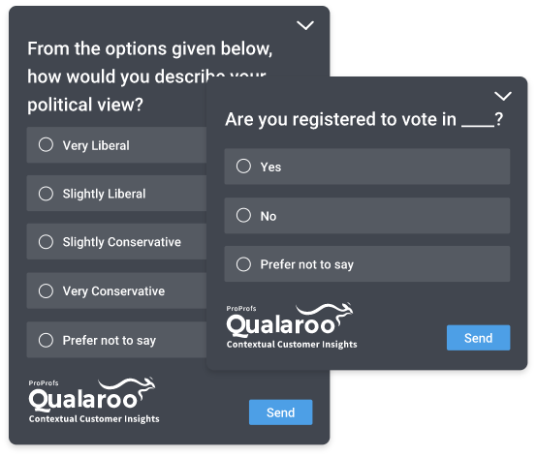Click the ProProfs label in political survey

44,383
